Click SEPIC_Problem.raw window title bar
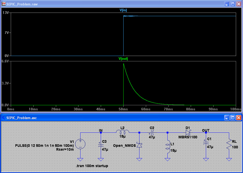 [x=121, y=4]
